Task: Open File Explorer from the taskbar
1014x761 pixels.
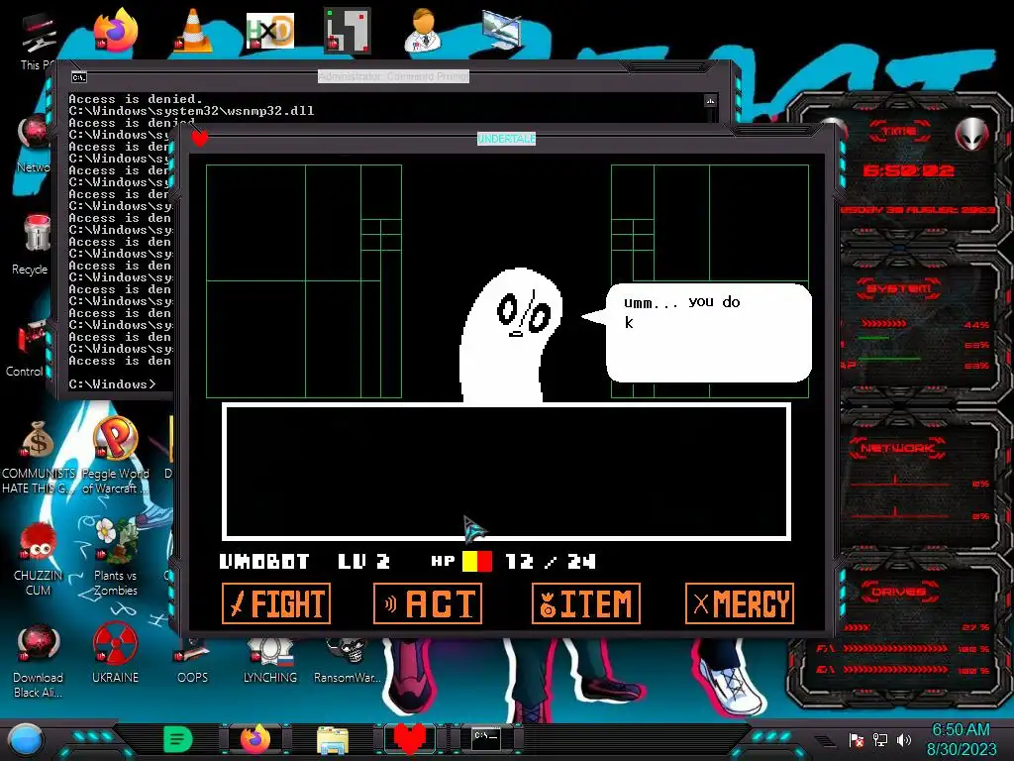Action: tap(333, 740)
